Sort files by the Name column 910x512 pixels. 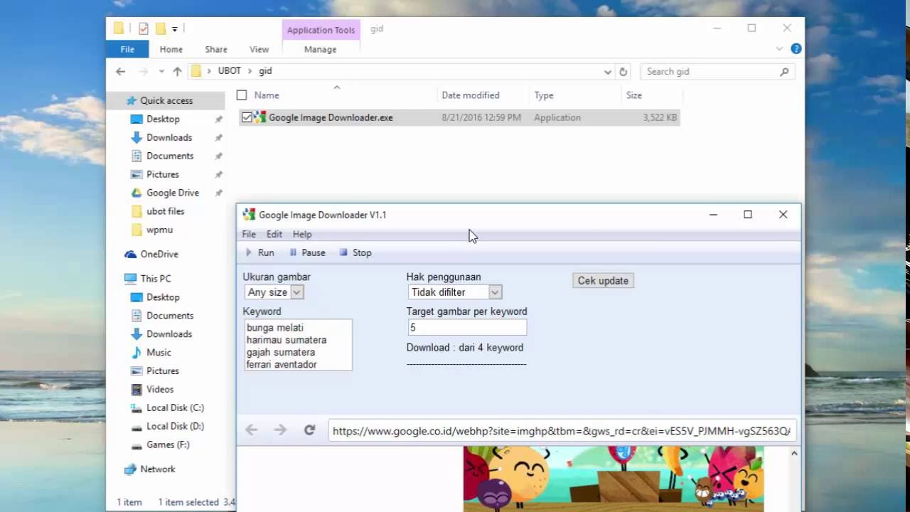pos(267,95)
